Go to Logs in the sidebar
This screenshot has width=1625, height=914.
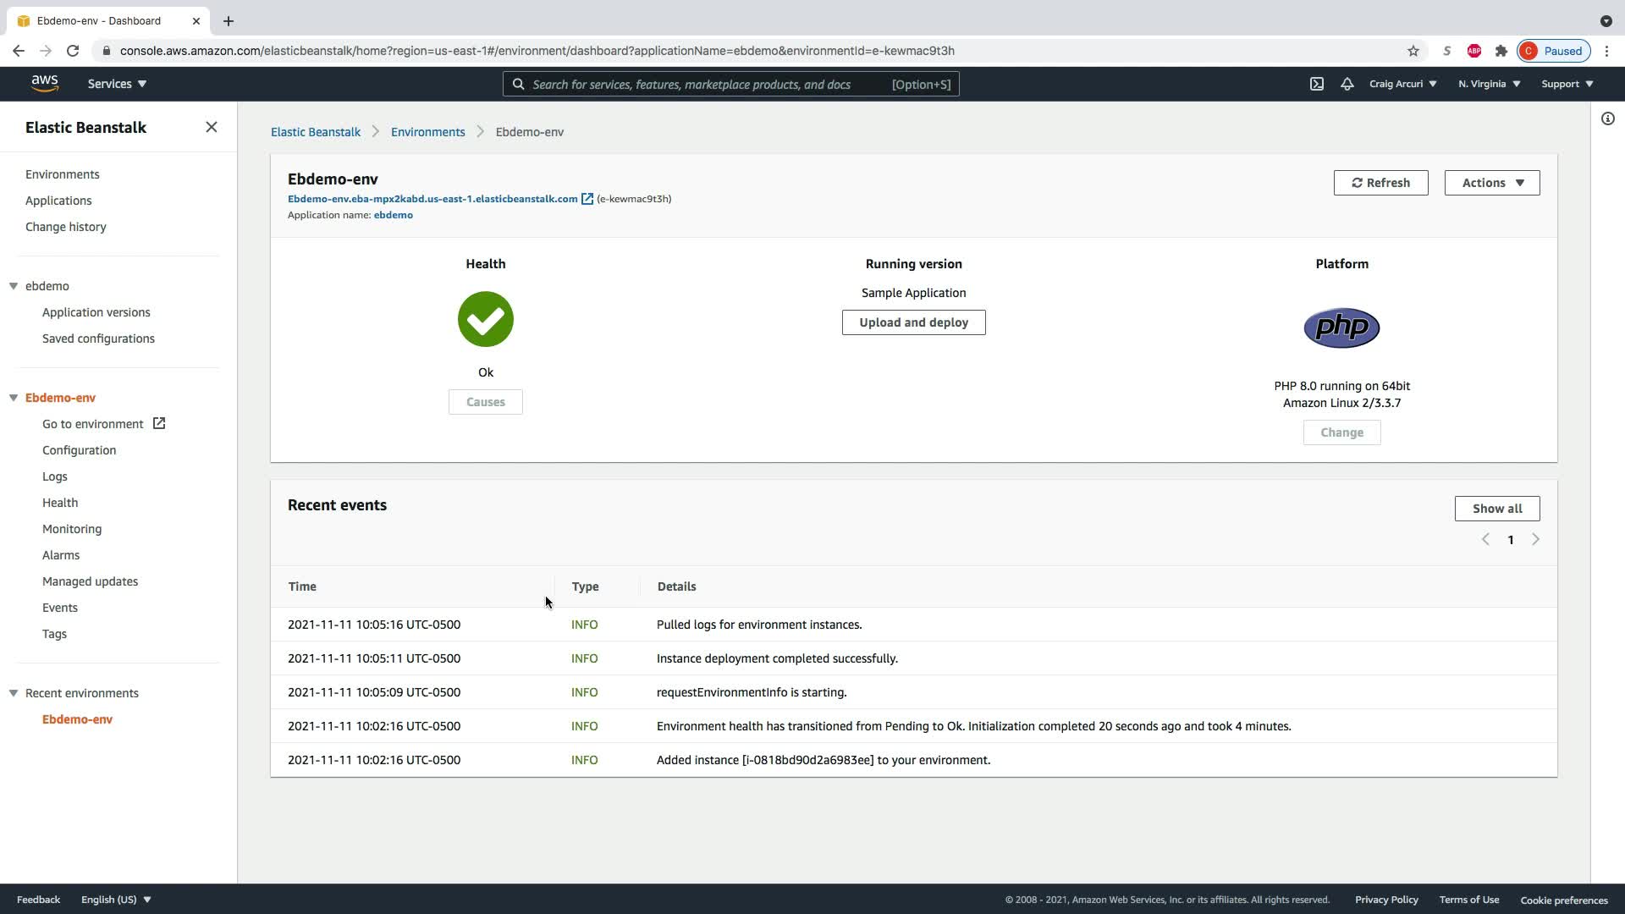[54, 476]
